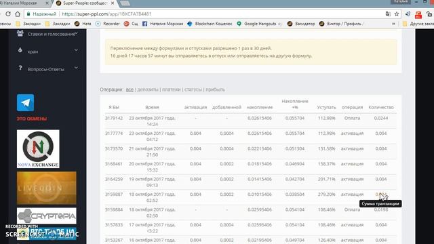This screenshot has width=434, height=244.
Task: Go to the browser home page icon
Action: point(18,14)
